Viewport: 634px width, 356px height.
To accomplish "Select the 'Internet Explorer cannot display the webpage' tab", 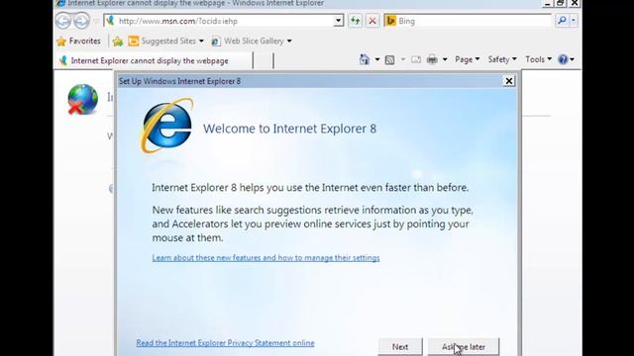I will (x=154, y=60).
